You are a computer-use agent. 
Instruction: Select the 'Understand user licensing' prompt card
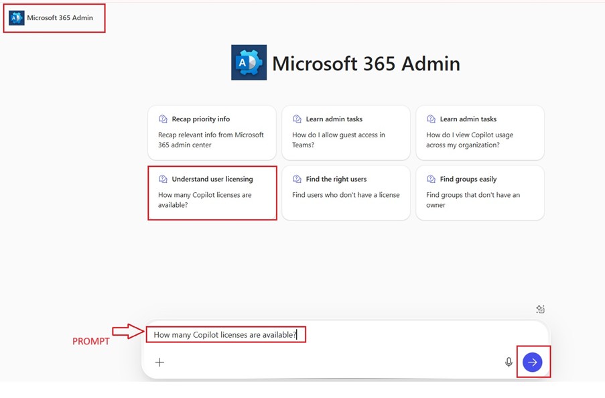pyautogui.click(x=212, y=192)
